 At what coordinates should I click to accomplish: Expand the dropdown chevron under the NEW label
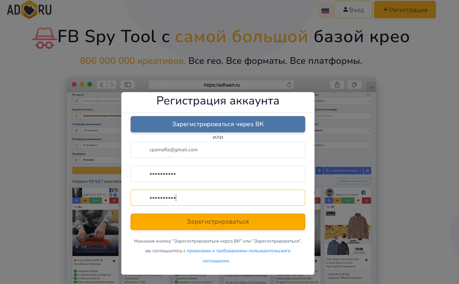point(368,101)
